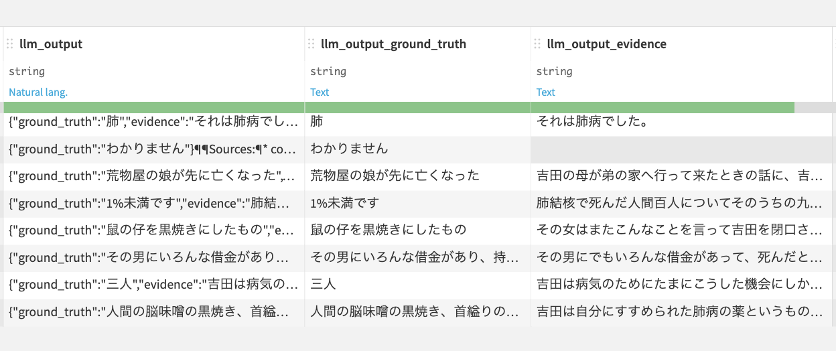Click green validity bar of llm_output
This screenshot has height=351, width=836.
click(x=153, y=107)
